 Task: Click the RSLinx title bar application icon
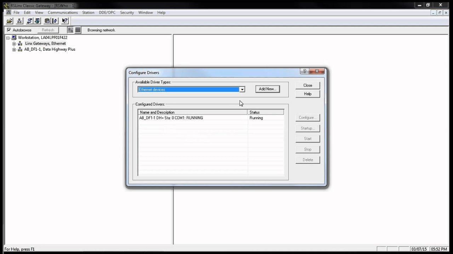coord(6,5)
